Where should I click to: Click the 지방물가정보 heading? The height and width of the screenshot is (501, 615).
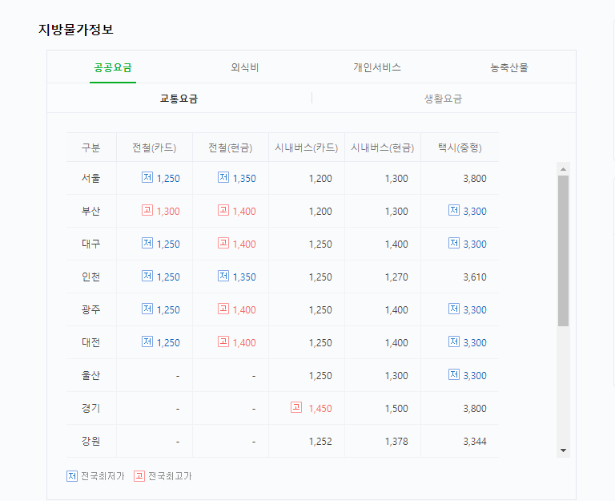pos(76,30)
